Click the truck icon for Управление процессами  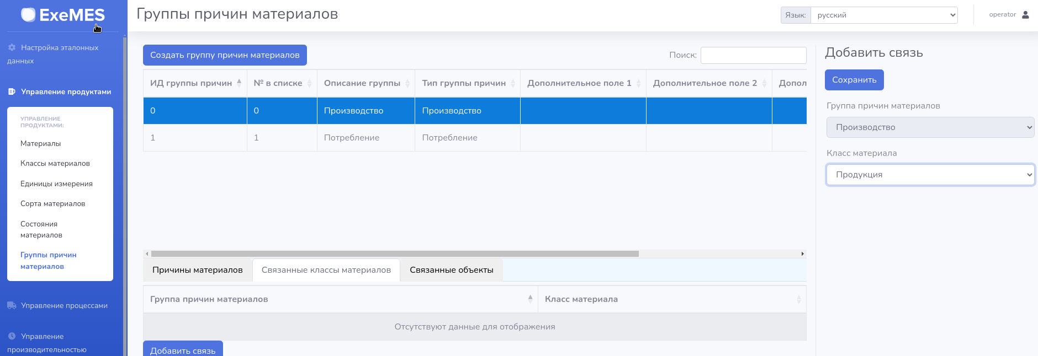point(12,305)
